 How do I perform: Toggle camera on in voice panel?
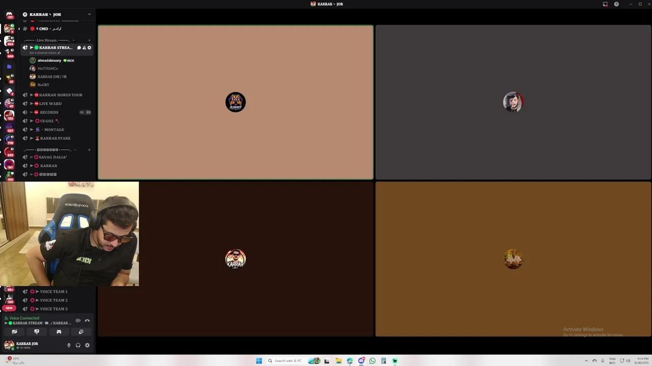pos(14,331)
